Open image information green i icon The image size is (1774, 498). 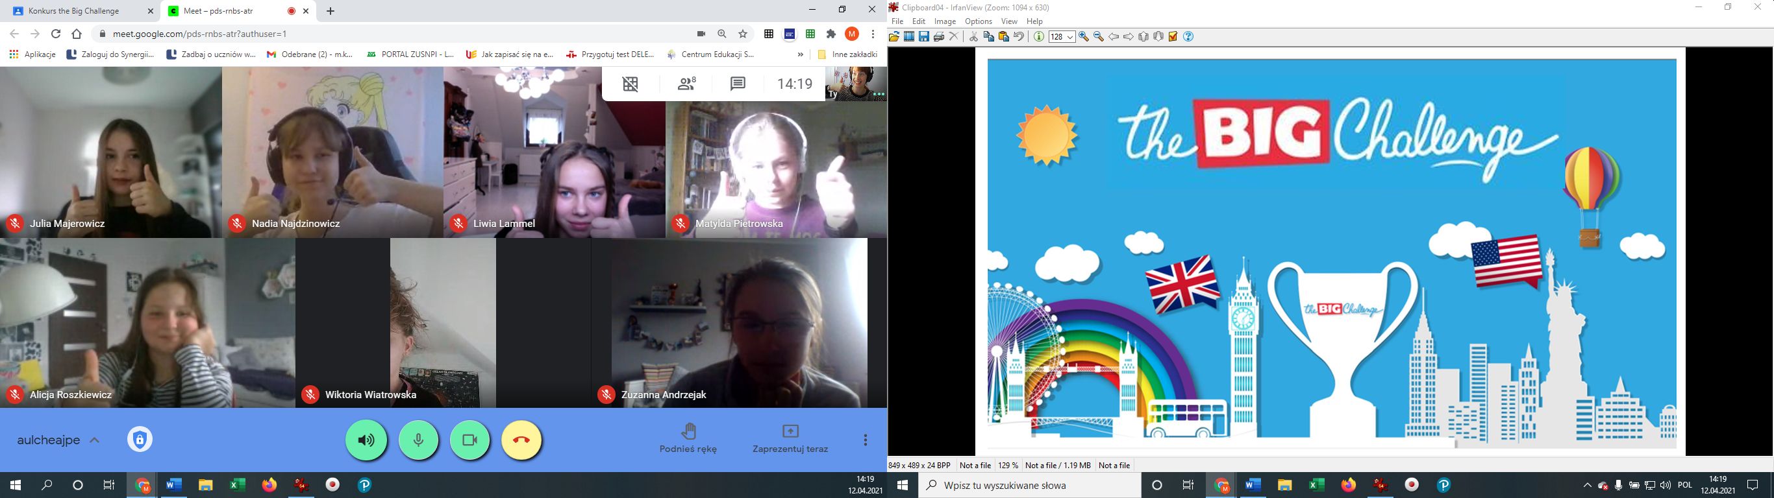click(x=1038, y=36)
